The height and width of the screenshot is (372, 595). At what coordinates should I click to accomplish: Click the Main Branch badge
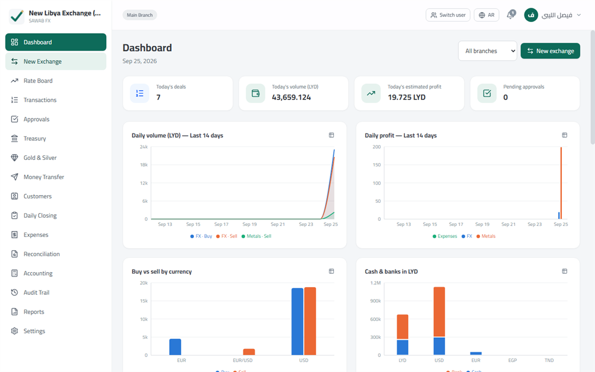[139, 15]
